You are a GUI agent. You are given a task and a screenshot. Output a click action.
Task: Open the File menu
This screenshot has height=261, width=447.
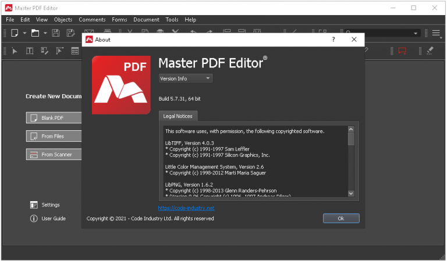(x=10, y=20)
